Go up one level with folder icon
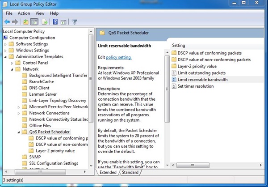The image size is (268, 187). point(26,21)
